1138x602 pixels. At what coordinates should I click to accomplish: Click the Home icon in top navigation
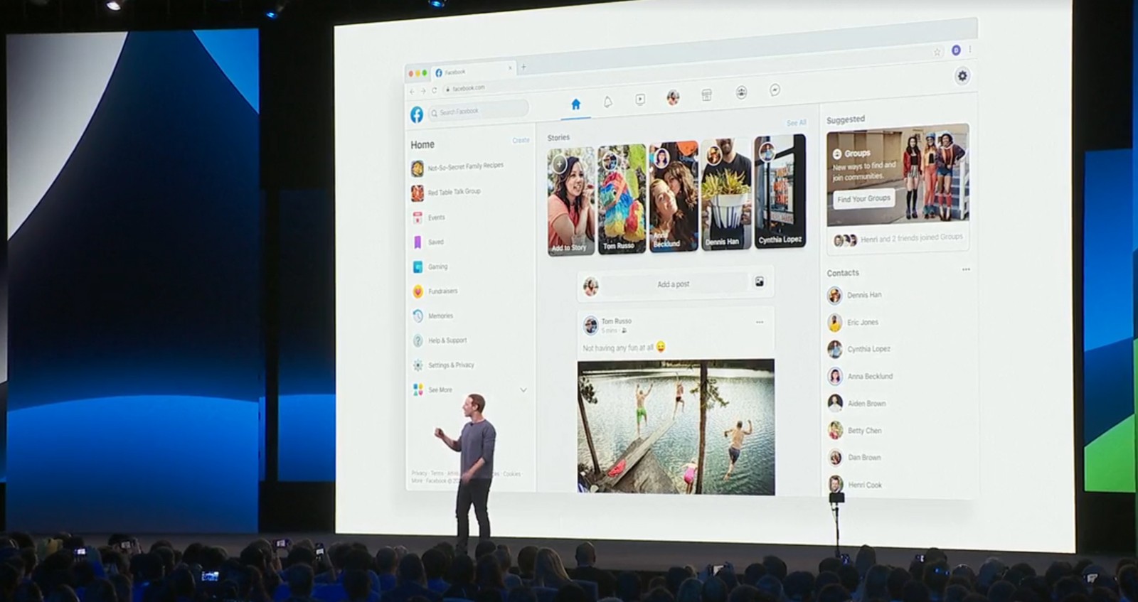[x=575, y=104]
